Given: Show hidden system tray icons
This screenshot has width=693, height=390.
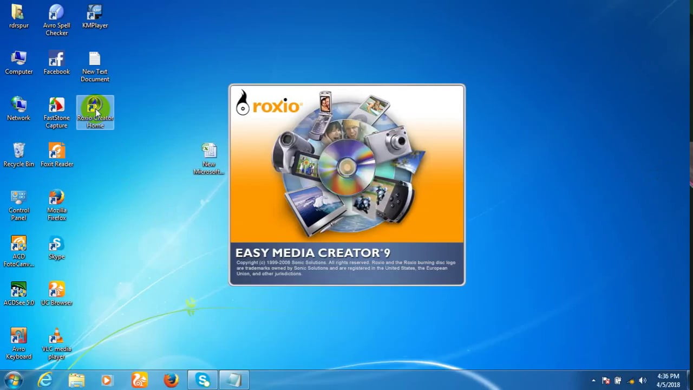Looking at the screenshot, I should click(593, 380).
